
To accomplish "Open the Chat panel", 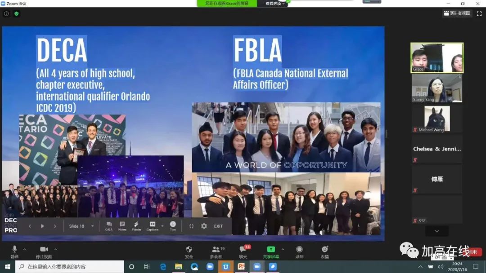I will pyautogui.click(x=243, y=251).
